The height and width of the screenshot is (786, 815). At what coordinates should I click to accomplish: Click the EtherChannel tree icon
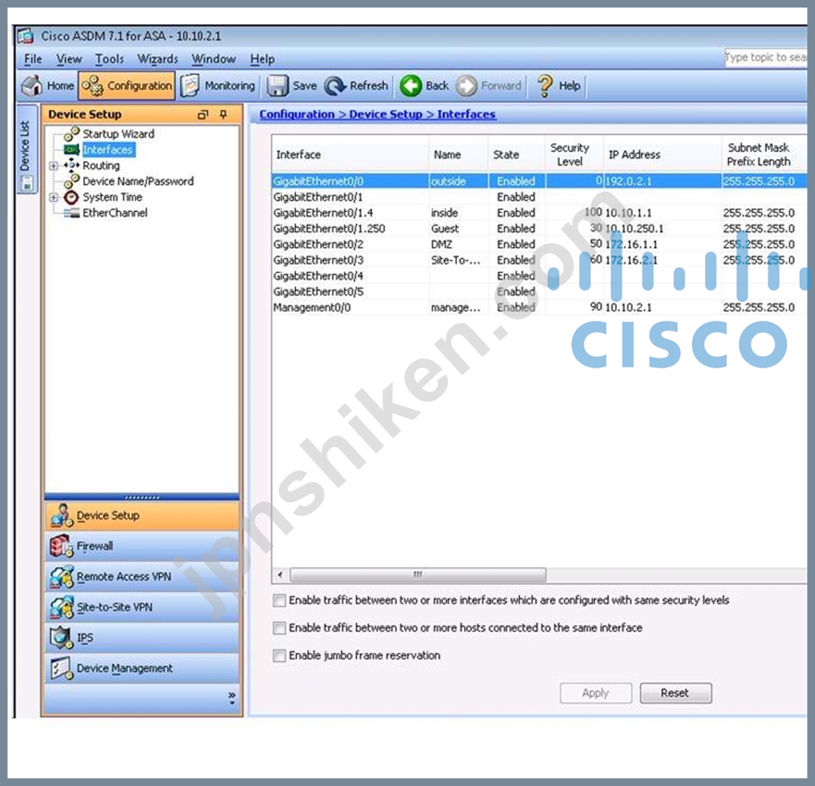click(x=72, y=213)
